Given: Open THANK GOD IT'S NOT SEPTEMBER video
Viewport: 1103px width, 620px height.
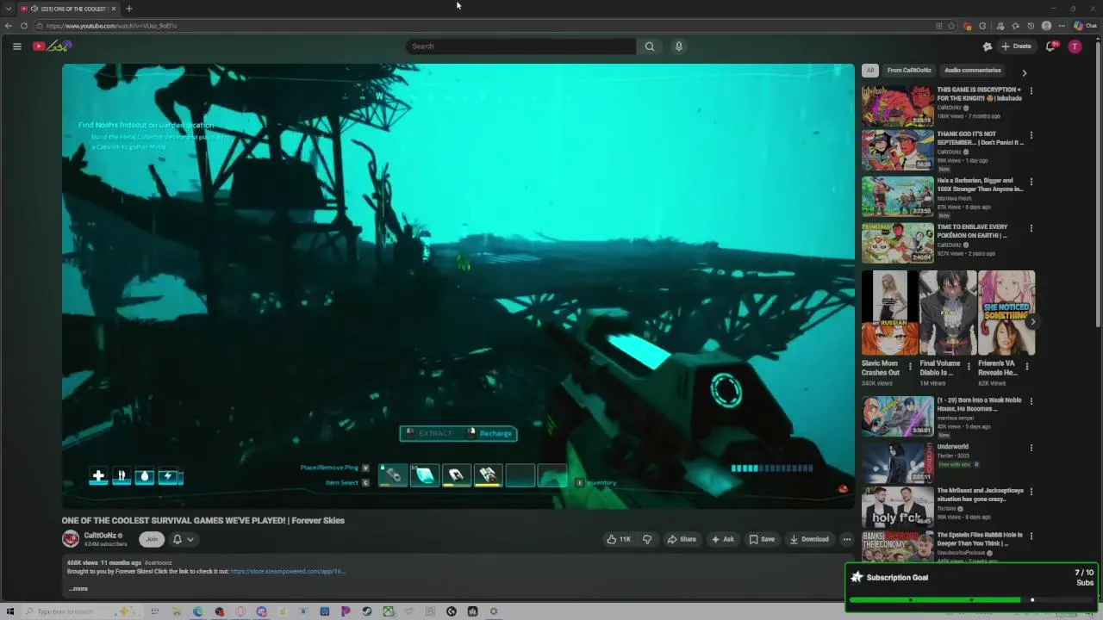Looking at the screenshot, I should [x=898, y=149].
